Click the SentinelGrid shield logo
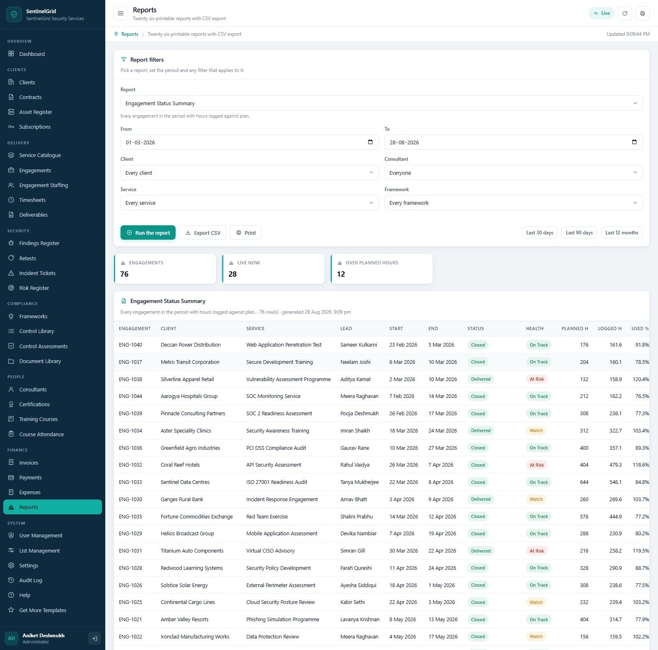Screen dimensions: 658x650 [14, 14]
